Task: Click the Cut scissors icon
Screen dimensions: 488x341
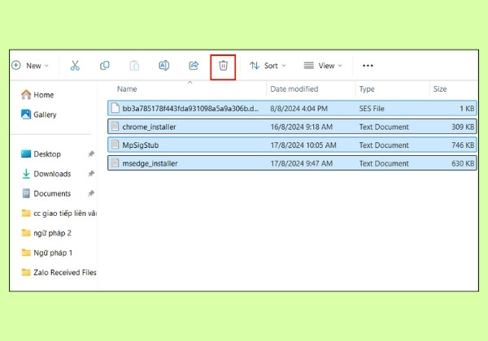Action: [x=75, y=66]
